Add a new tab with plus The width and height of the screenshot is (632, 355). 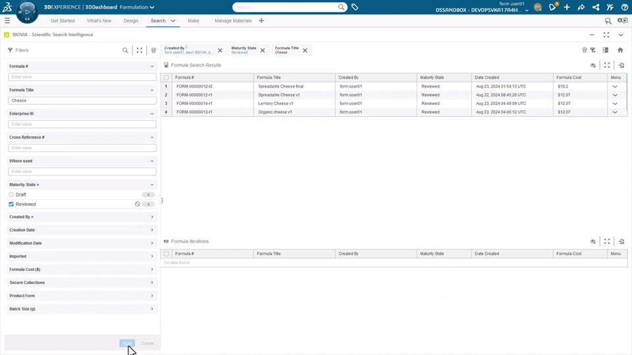[261, 20]
